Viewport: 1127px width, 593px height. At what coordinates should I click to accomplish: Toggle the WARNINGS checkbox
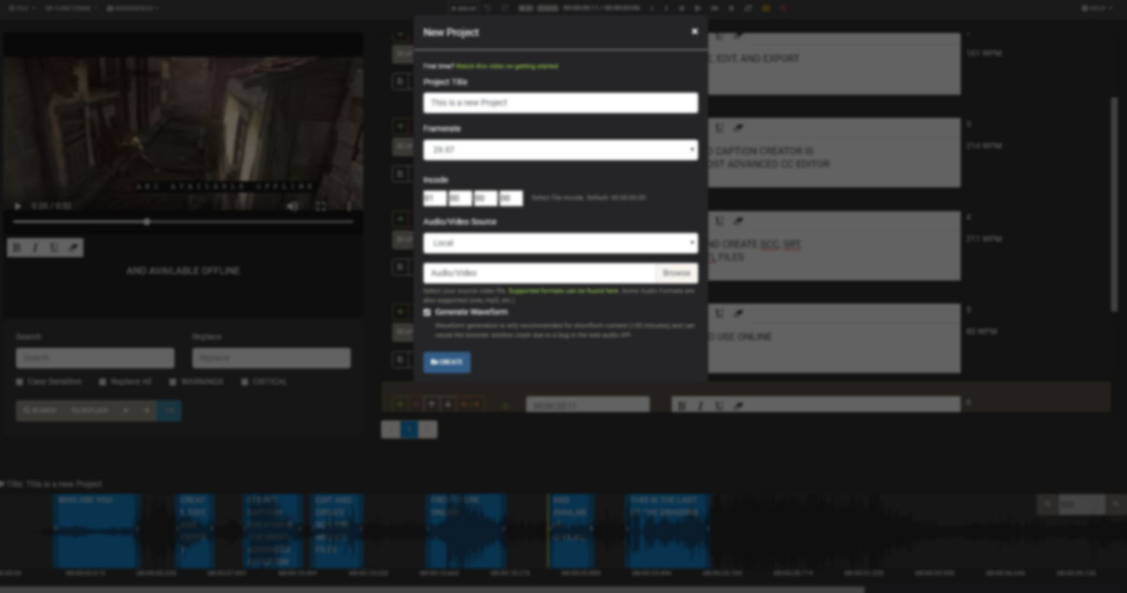click(x=173, y=382)
